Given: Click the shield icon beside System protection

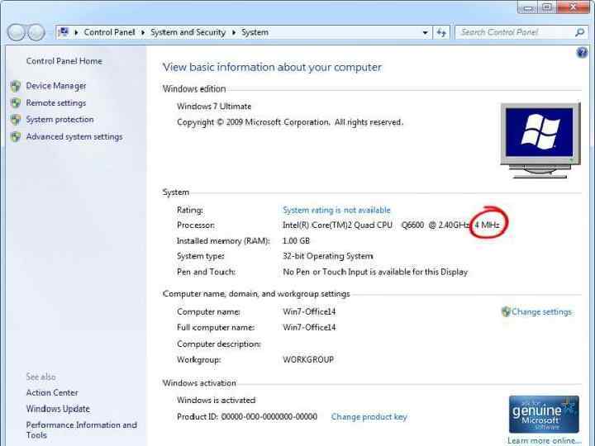Looking at the screenshot, I should [x=16, y=120].
